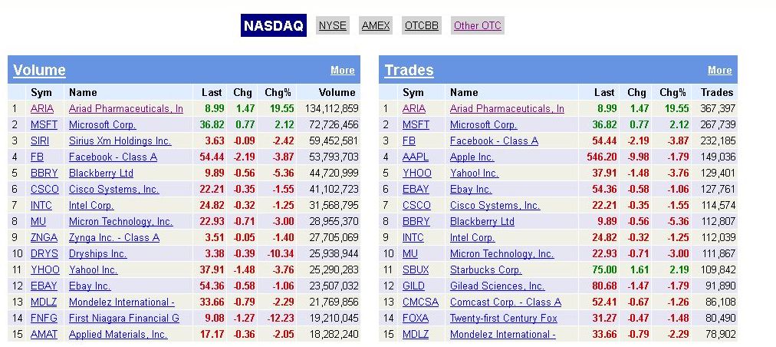Open the Applied Materials, Inc. company link
The width and height of the screenshot is (776, 347).
117,334
